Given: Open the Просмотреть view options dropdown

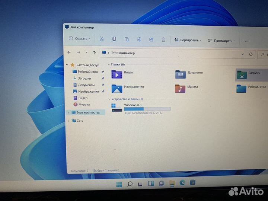Looking at the screenshot, I should 222,41.
